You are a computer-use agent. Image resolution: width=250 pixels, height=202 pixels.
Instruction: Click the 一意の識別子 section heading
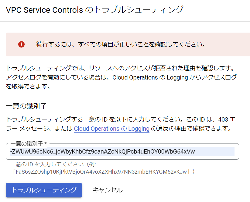[x=26, y=106]
